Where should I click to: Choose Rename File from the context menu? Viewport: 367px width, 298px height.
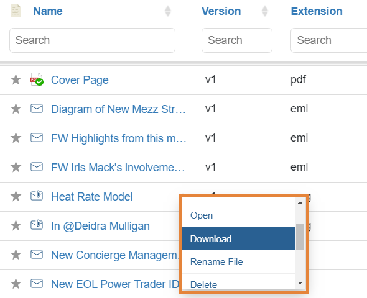click(238, 262)
